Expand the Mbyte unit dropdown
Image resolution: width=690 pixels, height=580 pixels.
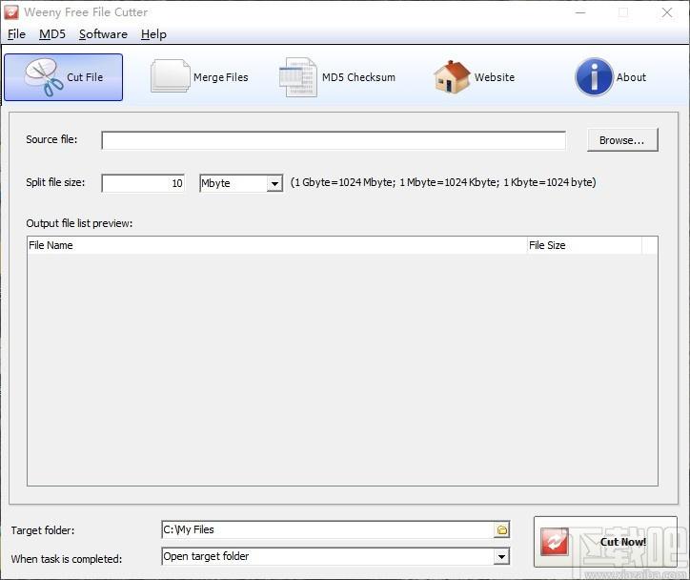274,183
